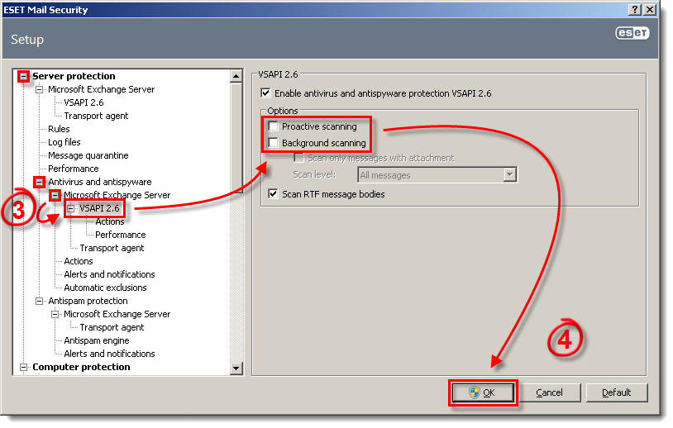The height and width of the screenshot is (428, 673).
Task: Select Rules in the setup tree
Action: [59, 129]
